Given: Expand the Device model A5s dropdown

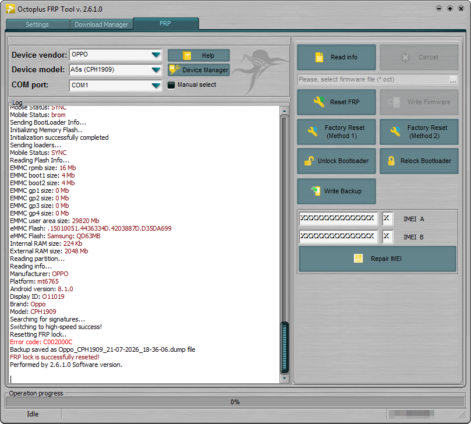Looking at the screenshot, I should (x=116, y=70).
